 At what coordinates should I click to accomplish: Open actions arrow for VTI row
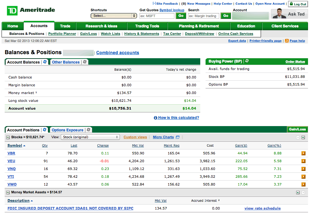tap(303, 177)
